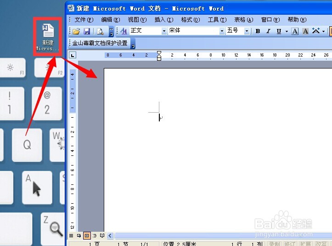This screenshot has width=332, height=246.
Task: Expand the standard toolbar options chevron
Action: click(x=111, y=31)
